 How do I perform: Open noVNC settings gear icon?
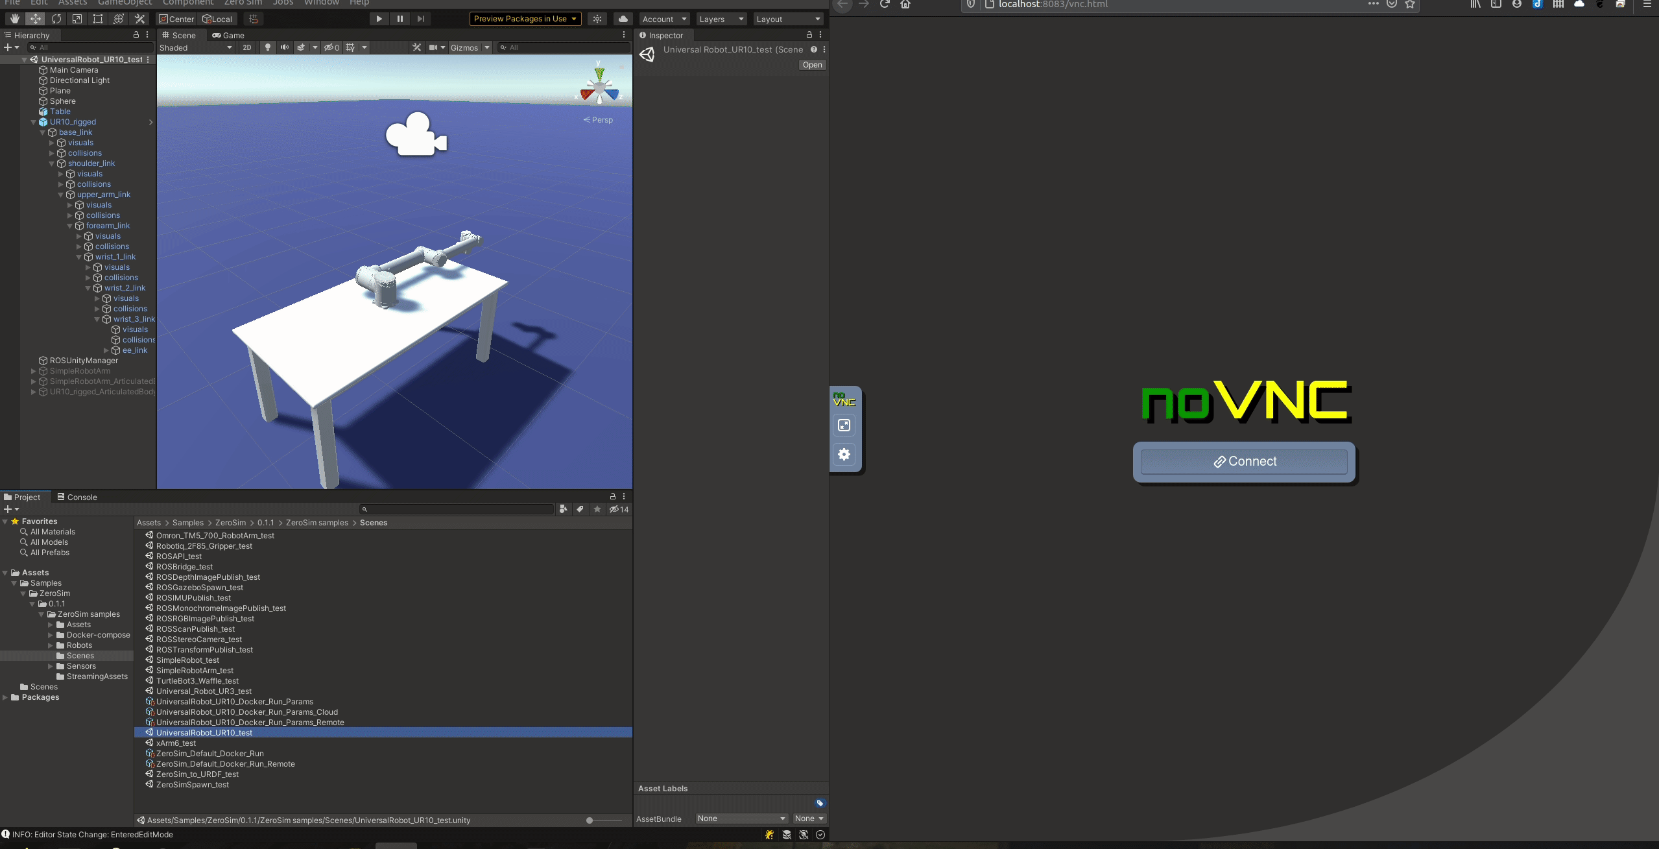844,454
